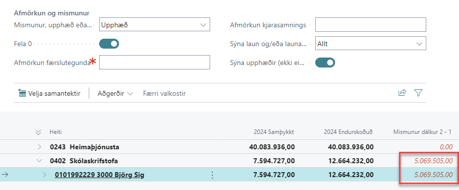The image size is (459, 190).
Task: Expand the 0101992229 Björg Sig row
Action: tap(45, 175)
